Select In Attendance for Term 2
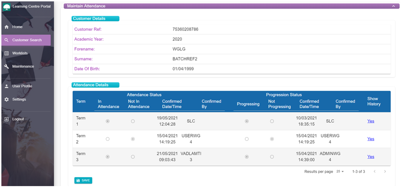Viewport: 402px width, 188px height. pos(108,139)
